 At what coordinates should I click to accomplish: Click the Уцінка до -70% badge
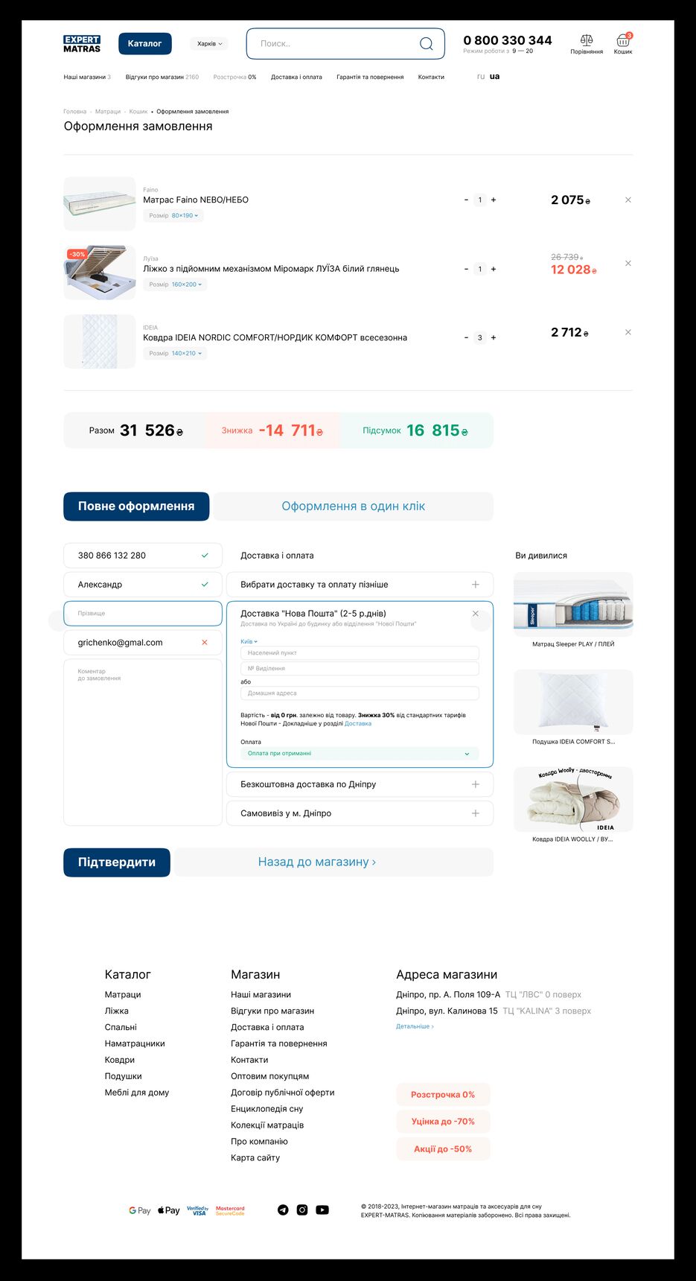[x=443, y=1122]
